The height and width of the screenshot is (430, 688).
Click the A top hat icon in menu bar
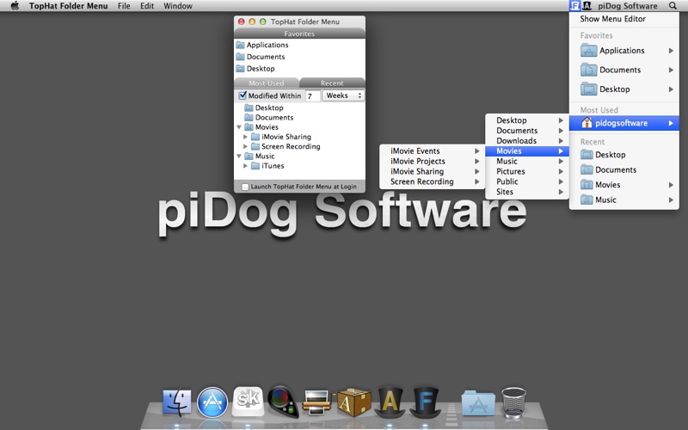pyautogui.click(x=587, y=6)
